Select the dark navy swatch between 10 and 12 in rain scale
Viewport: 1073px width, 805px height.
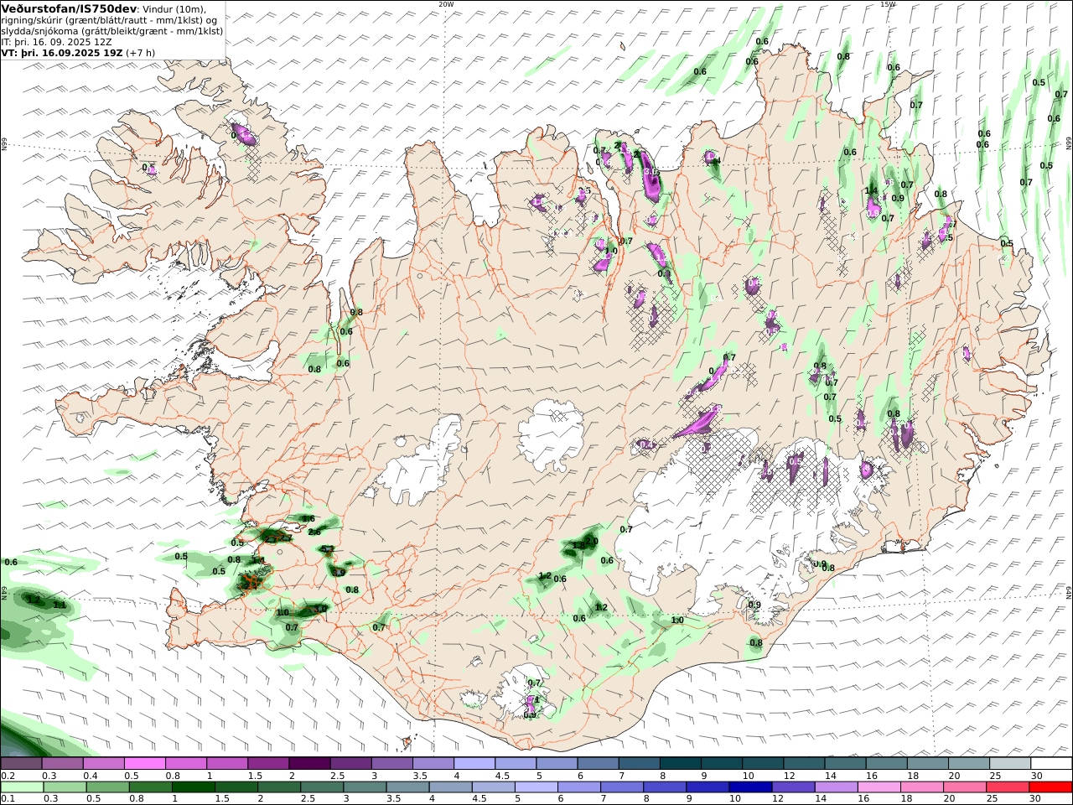(749, 787)
